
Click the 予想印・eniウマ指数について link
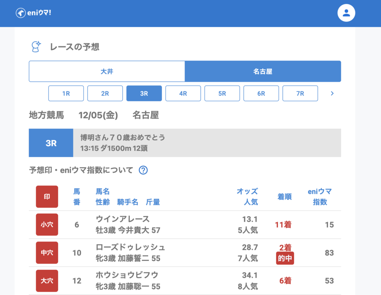[81, 170]
